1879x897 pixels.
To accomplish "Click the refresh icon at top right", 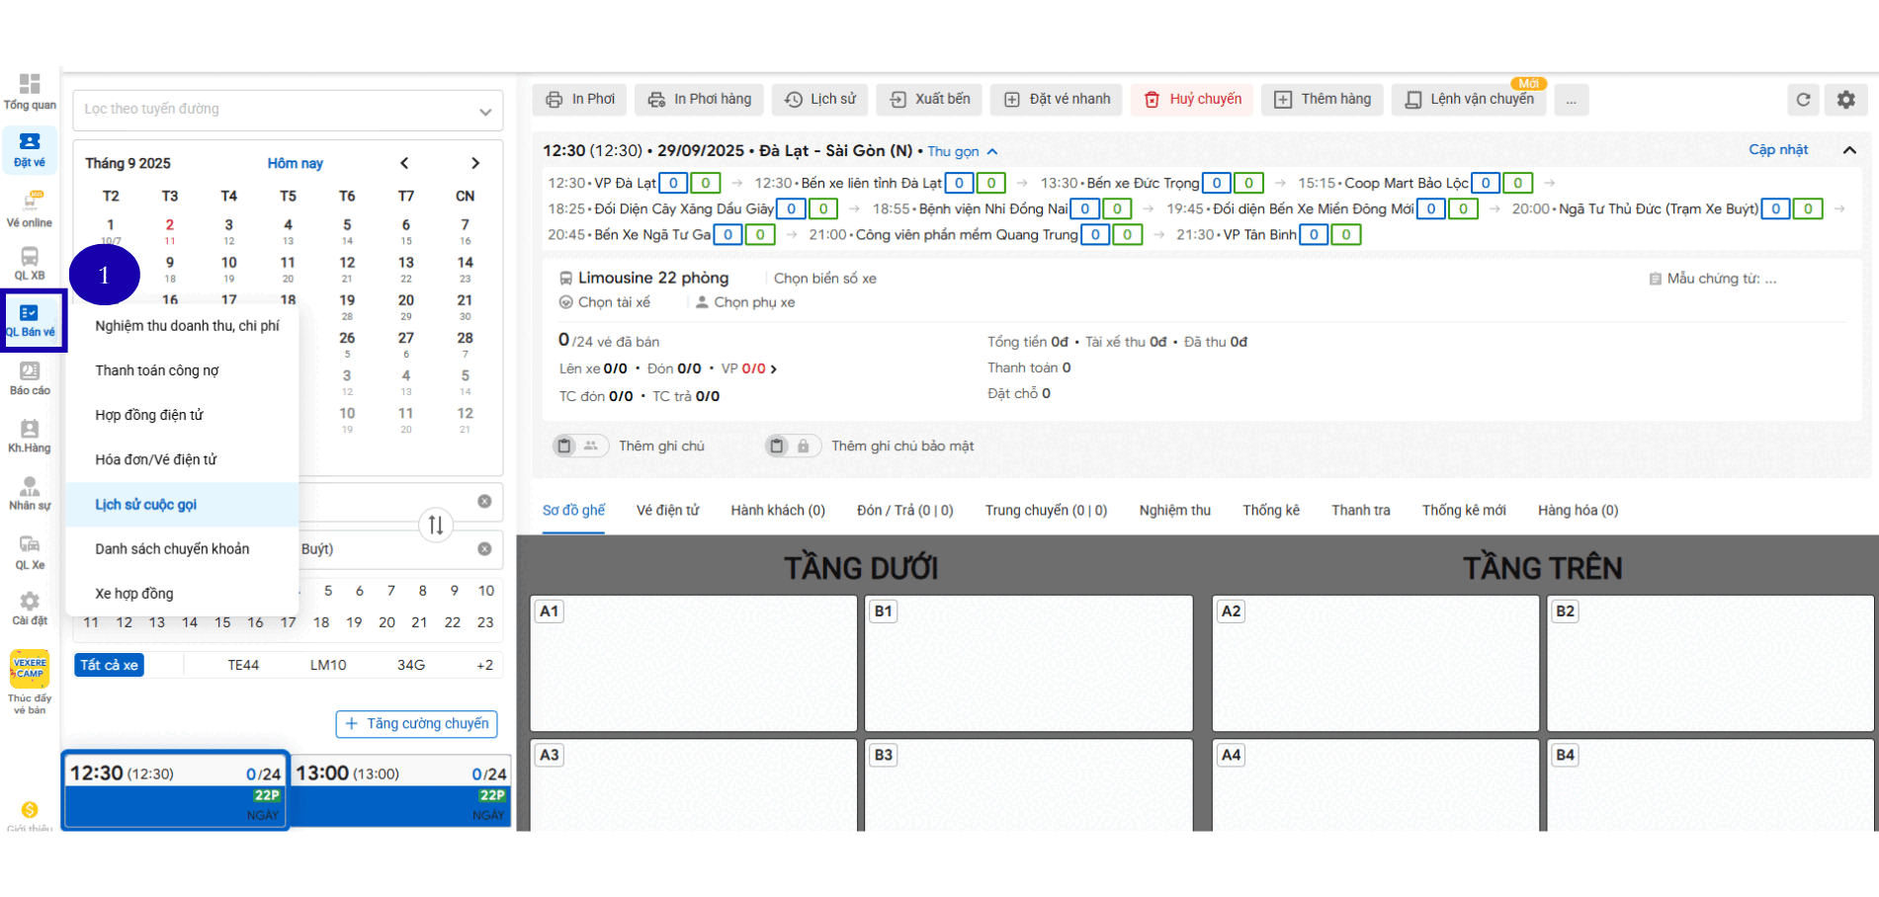I will coord(1803,100).
